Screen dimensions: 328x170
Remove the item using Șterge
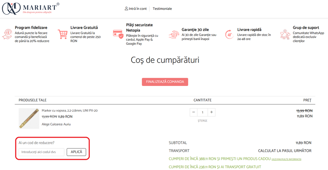click(x=202, y=120)
